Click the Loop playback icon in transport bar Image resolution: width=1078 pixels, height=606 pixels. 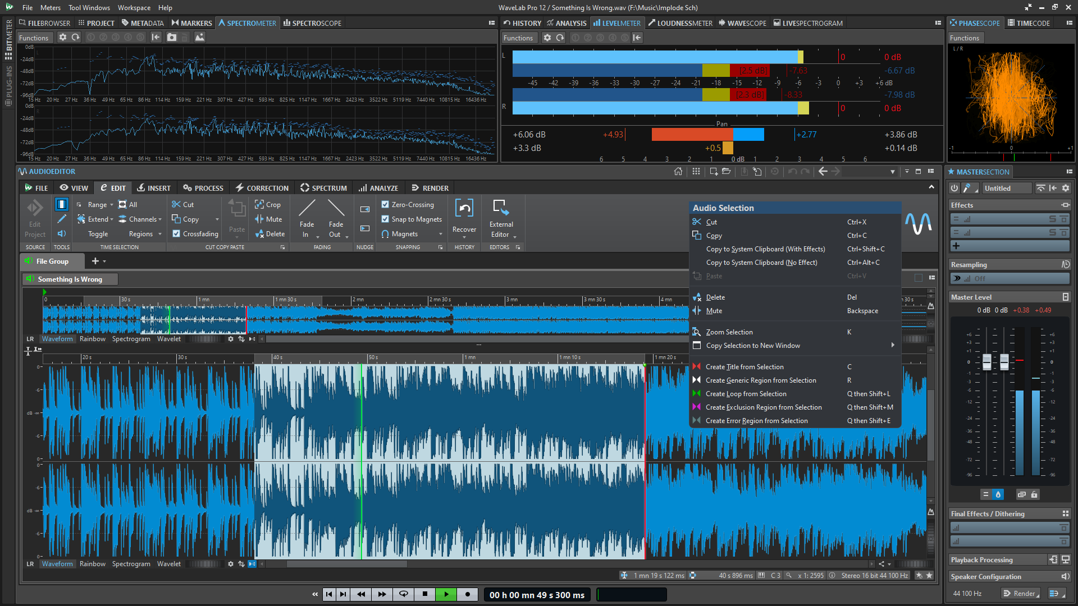403,594
